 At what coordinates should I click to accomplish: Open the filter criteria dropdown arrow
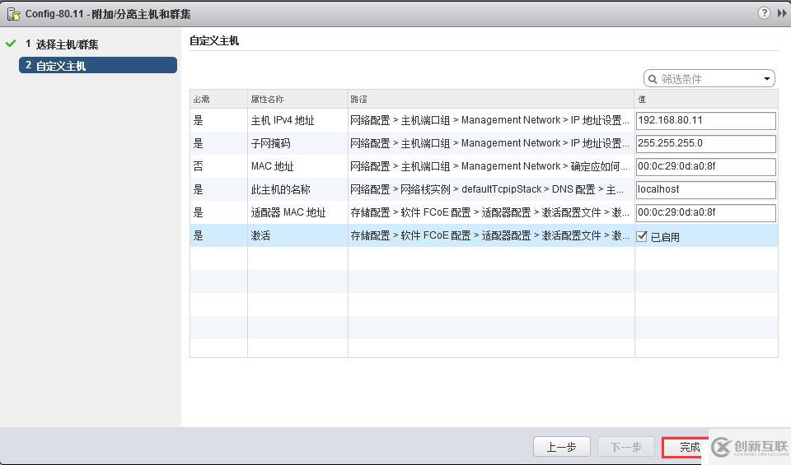[x=767, y=79]
